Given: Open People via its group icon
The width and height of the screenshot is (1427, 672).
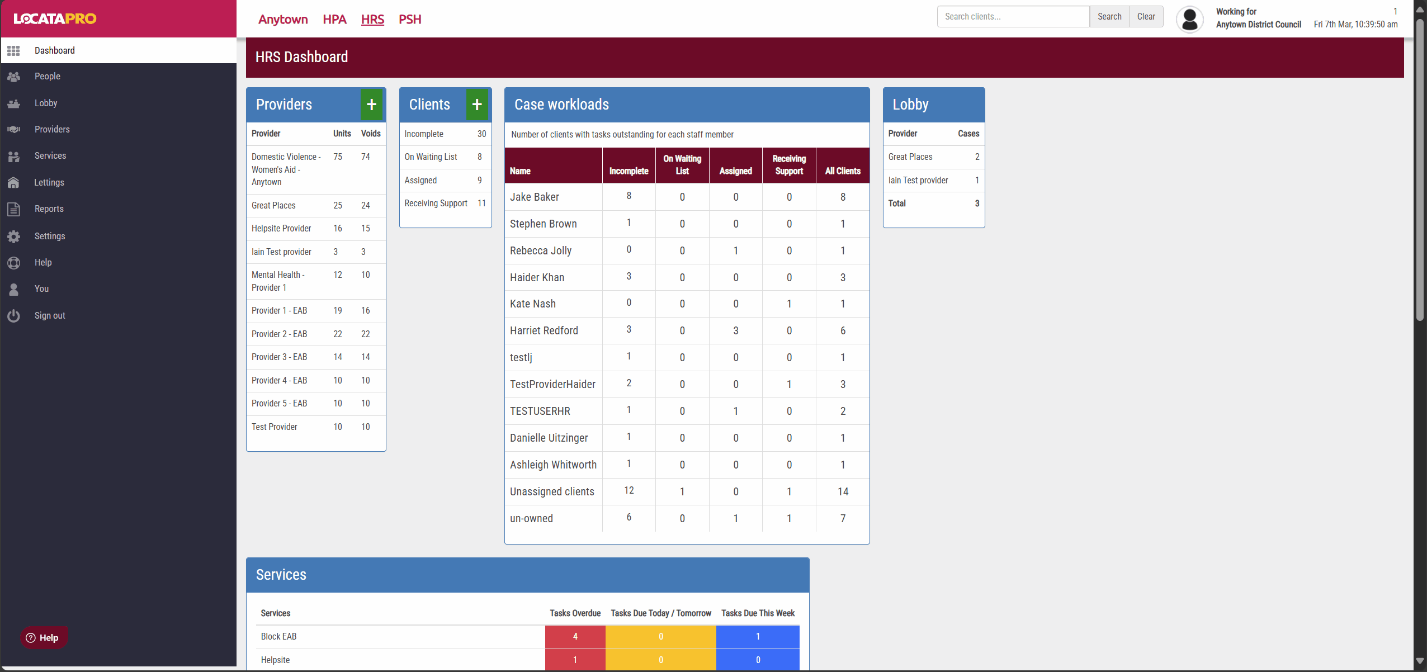Looking at the screenshot, I should (x=13, y=77).
